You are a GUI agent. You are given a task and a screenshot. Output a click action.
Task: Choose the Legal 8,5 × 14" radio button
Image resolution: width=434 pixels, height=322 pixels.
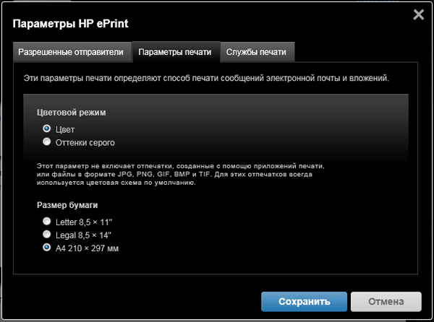[x=47, y=235]
